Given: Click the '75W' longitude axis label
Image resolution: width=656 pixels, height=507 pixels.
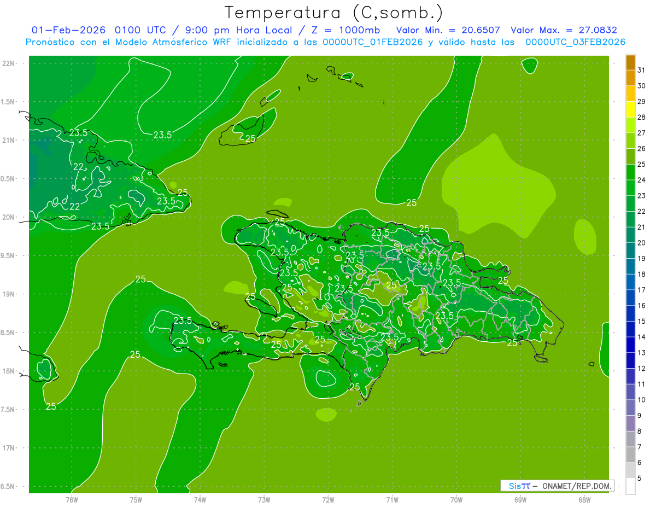Looking at the screenshot, I should click(136, 500).
